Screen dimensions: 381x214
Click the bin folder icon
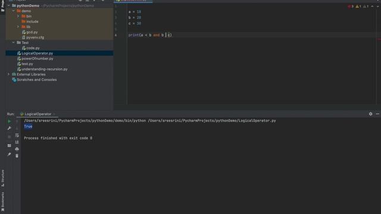[24, 16]
